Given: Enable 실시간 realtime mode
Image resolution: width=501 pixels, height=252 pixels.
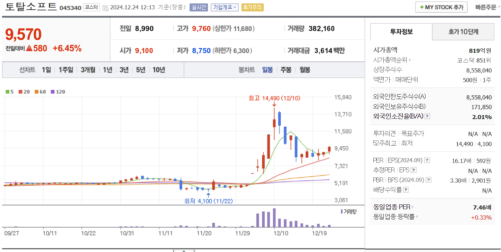Looking at the screenshot, I should click(x=198, y=7).
